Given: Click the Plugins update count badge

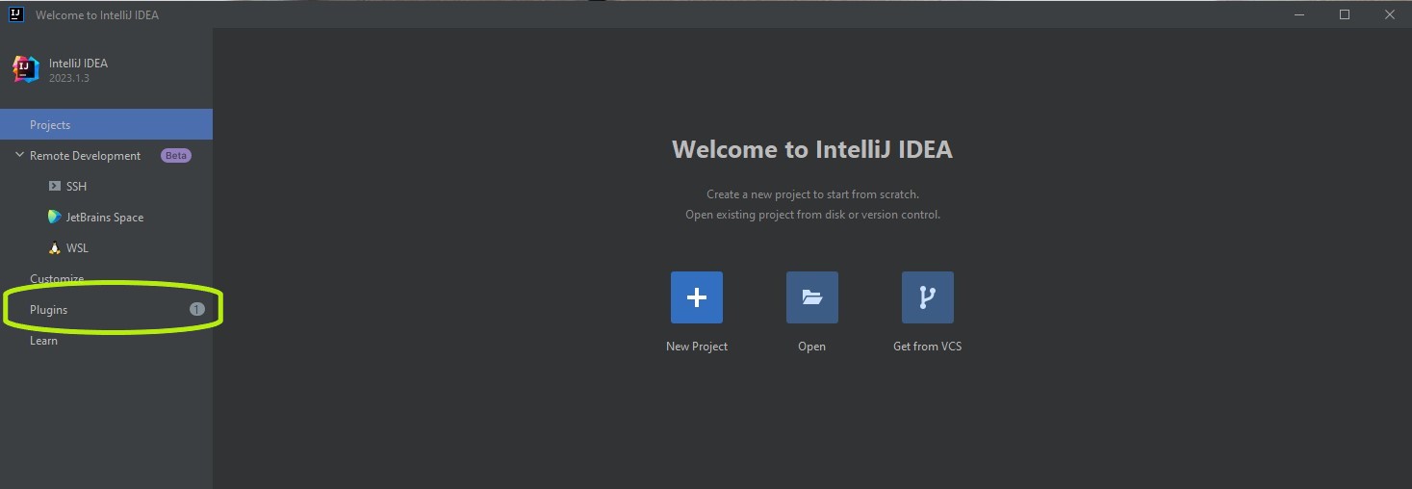Looking at the screenshot, I should point(196,309).
